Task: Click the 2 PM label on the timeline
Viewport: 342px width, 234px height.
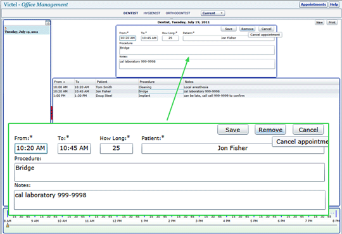Action: [x=172, y=221]
